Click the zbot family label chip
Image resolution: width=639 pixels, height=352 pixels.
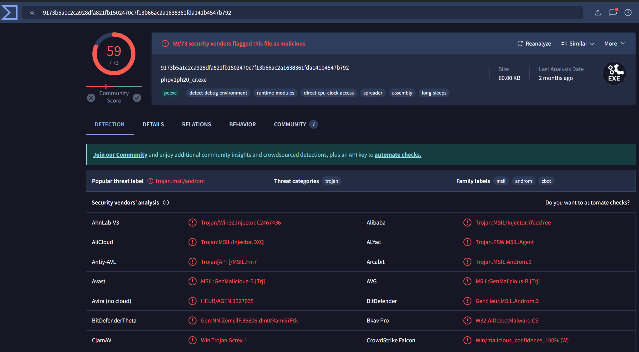546,181
